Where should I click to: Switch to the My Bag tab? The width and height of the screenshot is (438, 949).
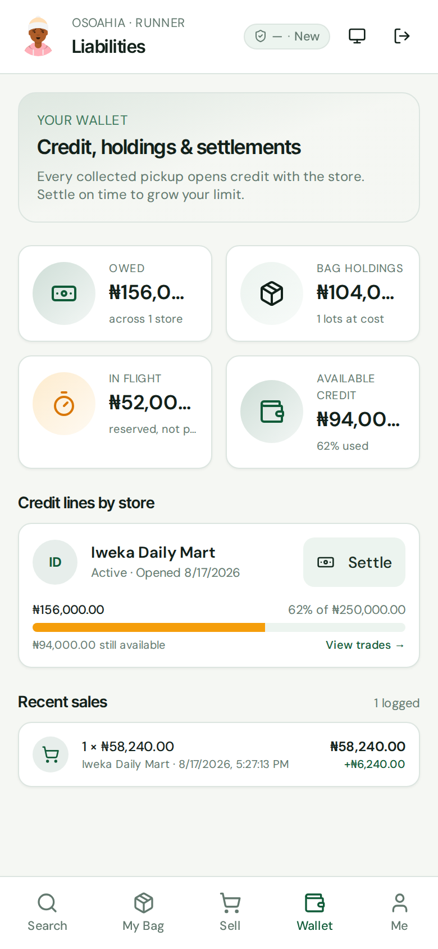pos(143,912)
